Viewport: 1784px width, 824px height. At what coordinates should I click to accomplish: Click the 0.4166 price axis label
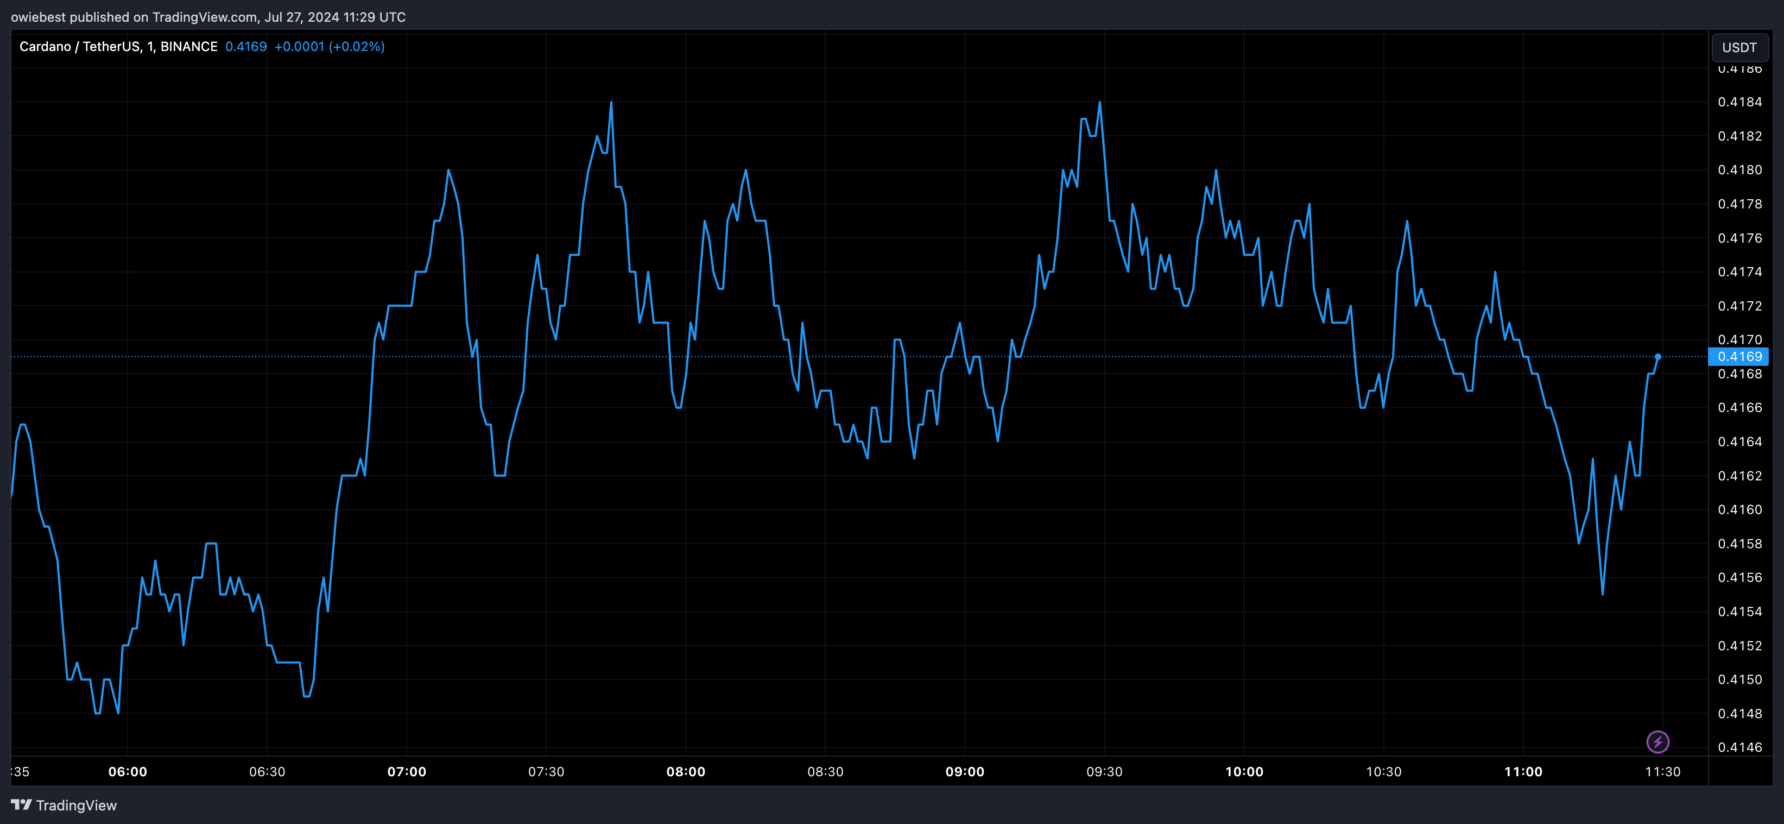click(x=1739, y=407)
